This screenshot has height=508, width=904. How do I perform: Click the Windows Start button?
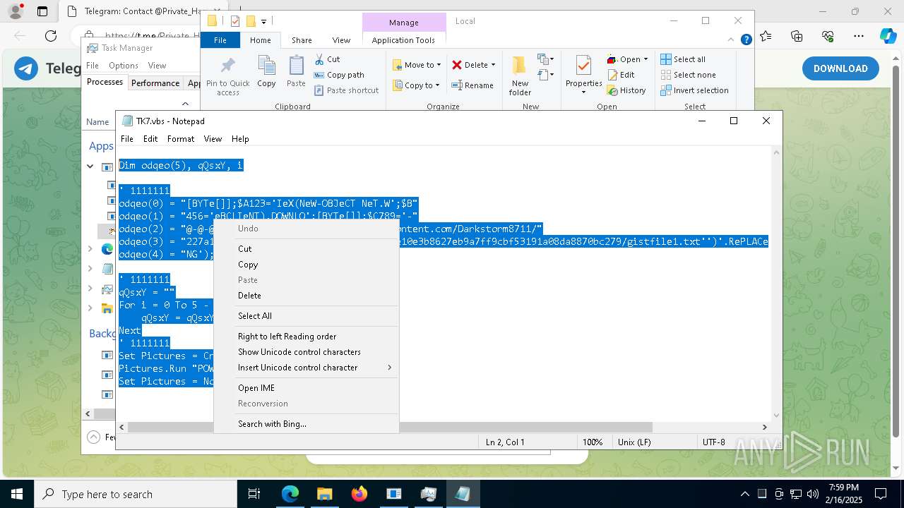[17, 494]
